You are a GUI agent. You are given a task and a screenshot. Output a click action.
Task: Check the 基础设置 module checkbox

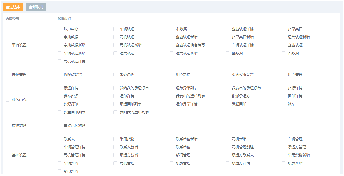8,155
